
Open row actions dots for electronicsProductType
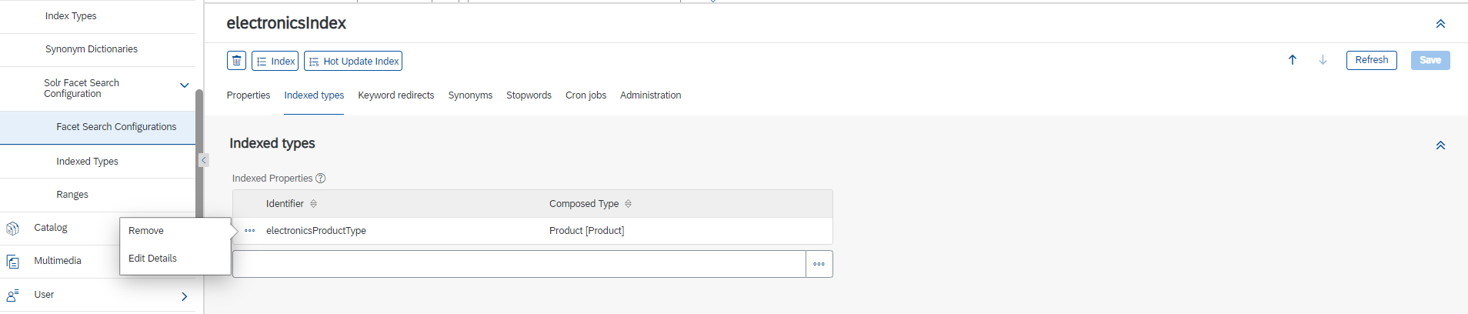pos(250,231)
